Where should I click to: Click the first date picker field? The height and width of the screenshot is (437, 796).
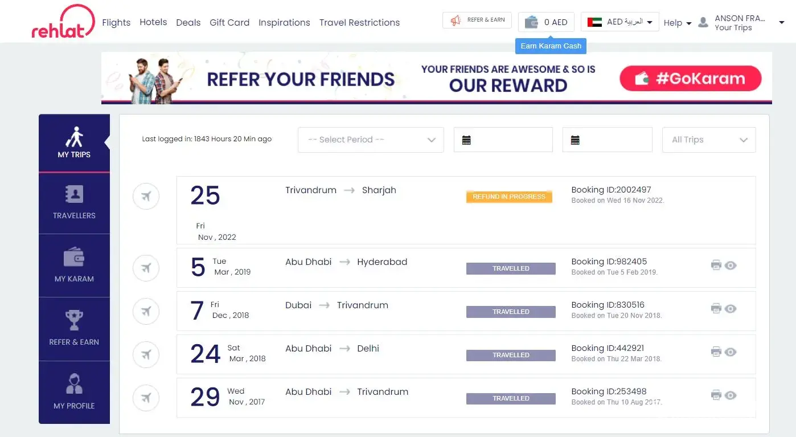503,140
